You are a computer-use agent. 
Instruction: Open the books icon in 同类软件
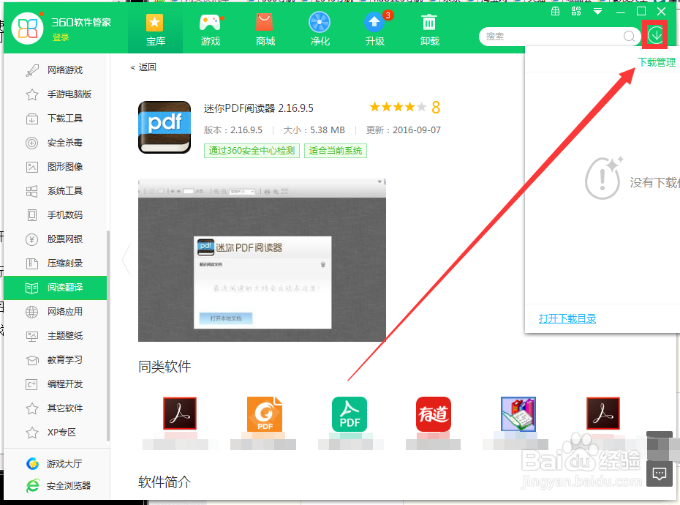pyautogui.click(x=518, y=414)
